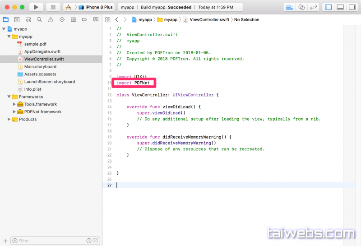Collapse the Frameworks group
The width and height of the screenshot is (361, 246).
[x=9, y=97]
